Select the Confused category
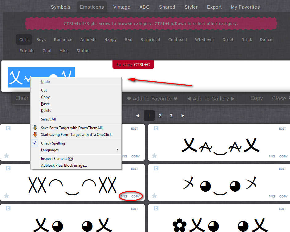290x232 pixels. click(178, 39)
